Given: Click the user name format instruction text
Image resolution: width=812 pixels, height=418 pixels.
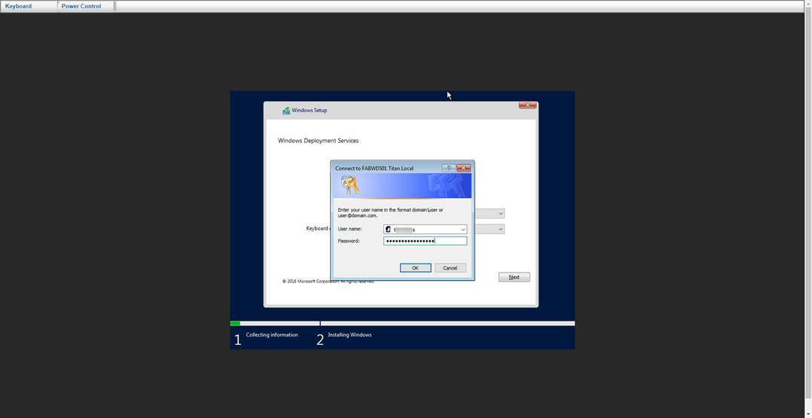Looking at the screenshot, I should click(x=390, y=212).
